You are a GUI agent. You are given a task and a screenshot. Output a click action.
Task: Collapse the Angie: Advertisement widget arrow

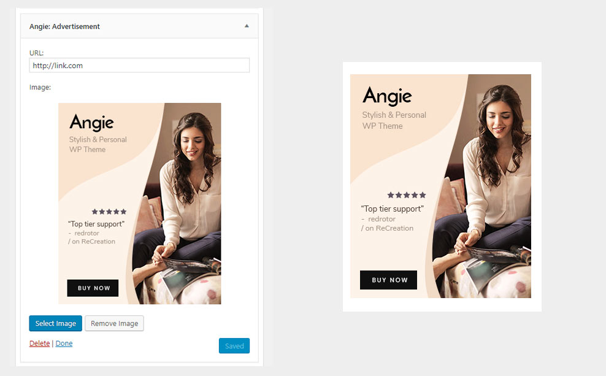point(247,26)
